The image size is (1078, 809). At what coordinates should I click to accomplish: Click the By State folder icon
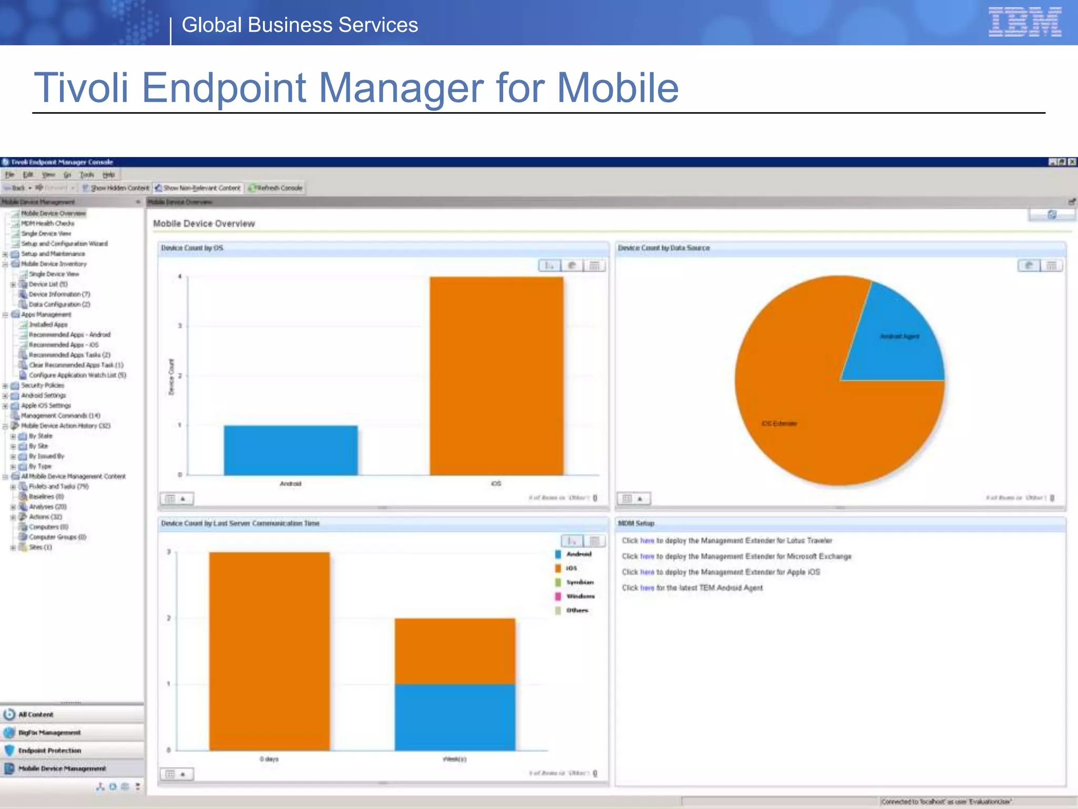click(x=23, y=436)
